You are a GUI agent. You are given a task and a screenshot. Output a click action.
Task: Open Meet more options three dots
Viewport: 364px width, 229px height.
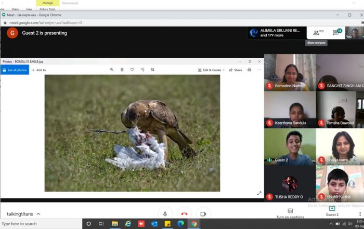tap(360, 214)
